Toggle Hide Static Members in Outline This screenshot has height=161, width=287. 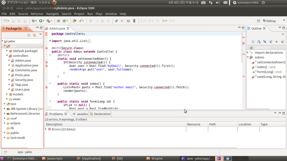[270, 42]
